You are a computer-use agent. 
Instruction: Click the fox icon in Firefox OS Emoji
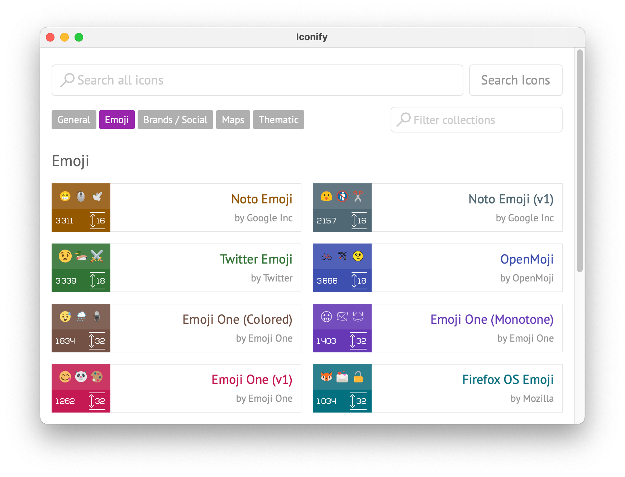click(x=326, y=377)
